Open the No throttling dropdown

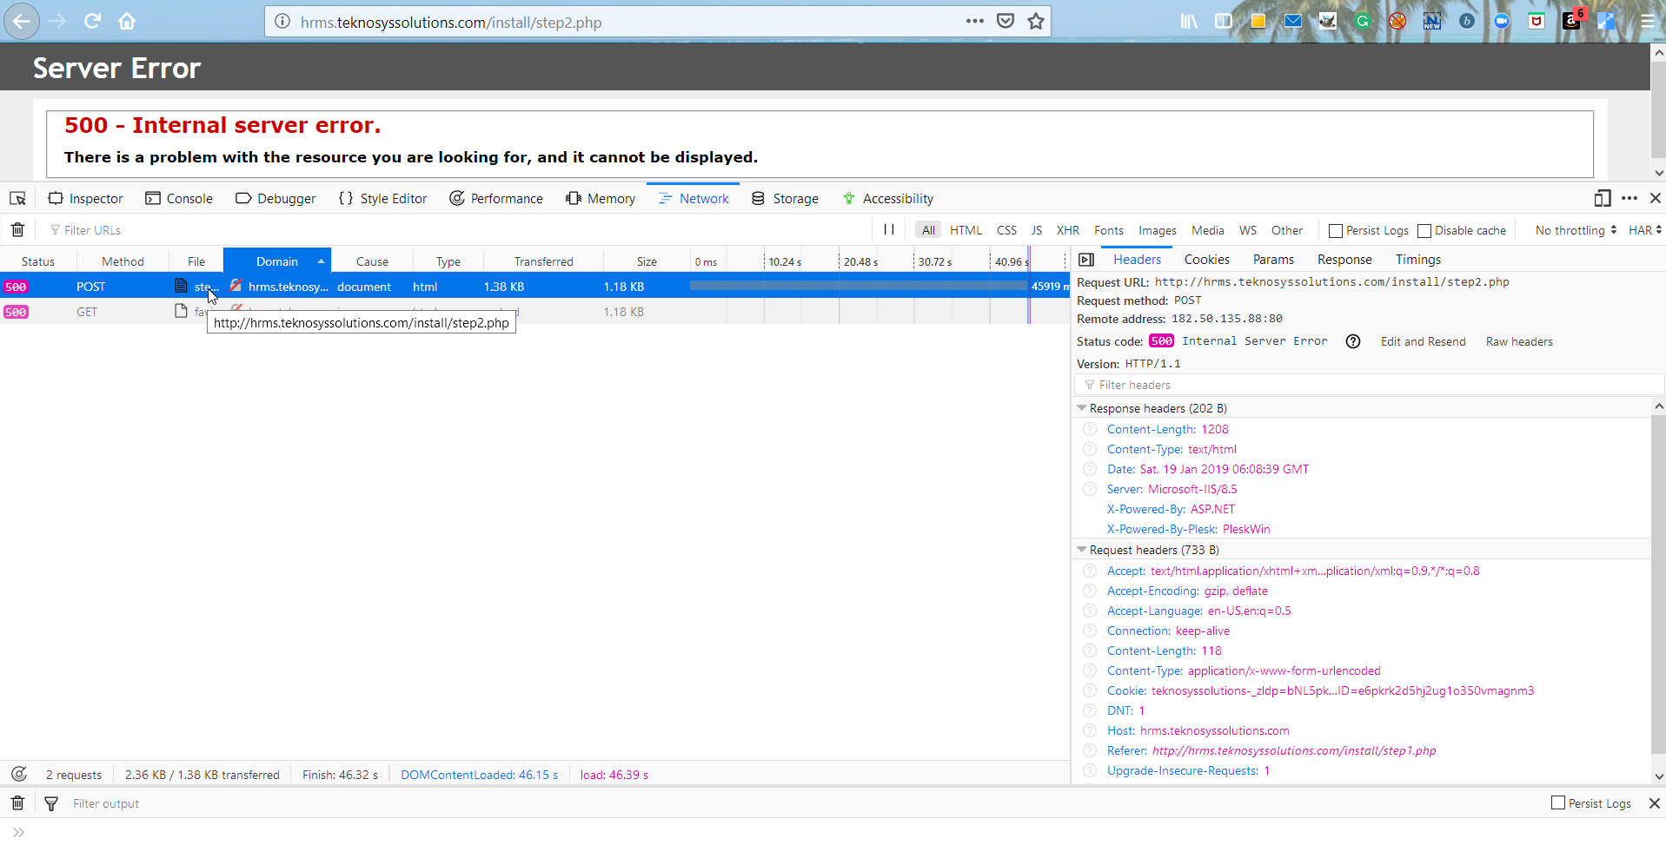click(x=1576, y=230)
